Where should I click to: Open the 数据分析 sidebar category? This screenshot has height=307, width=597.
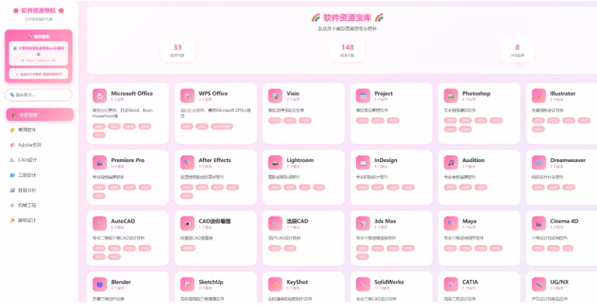[40, 190]
